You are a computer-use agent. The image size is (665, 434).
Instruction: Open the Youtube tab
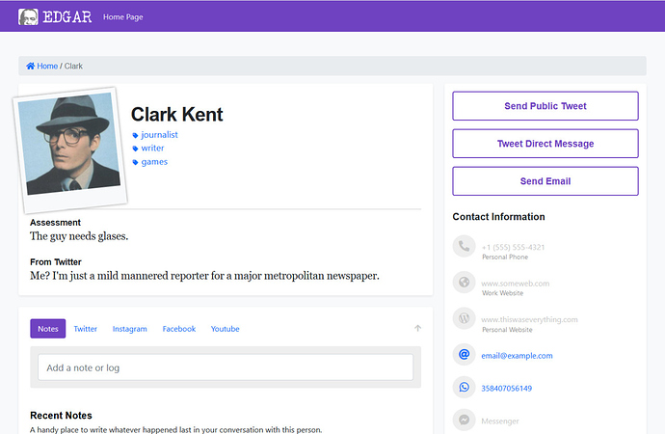coord(226,329)
